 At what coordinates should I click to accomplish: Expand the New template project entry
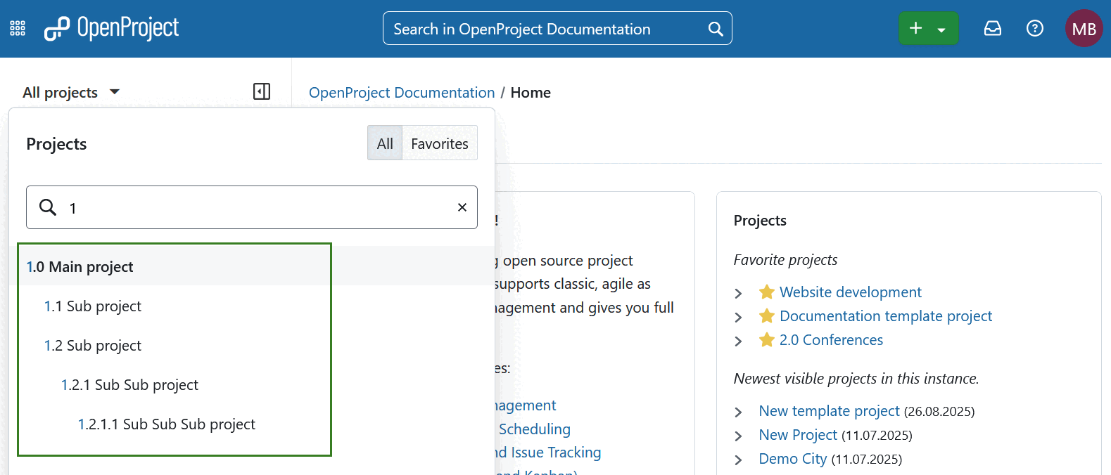pyautogui.click(x=738, y=412)
